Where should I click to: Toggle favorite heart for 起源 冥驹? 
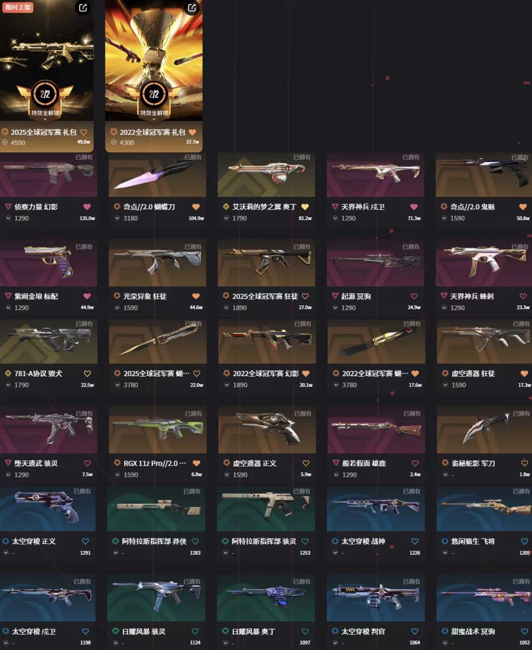click(414, 296)
